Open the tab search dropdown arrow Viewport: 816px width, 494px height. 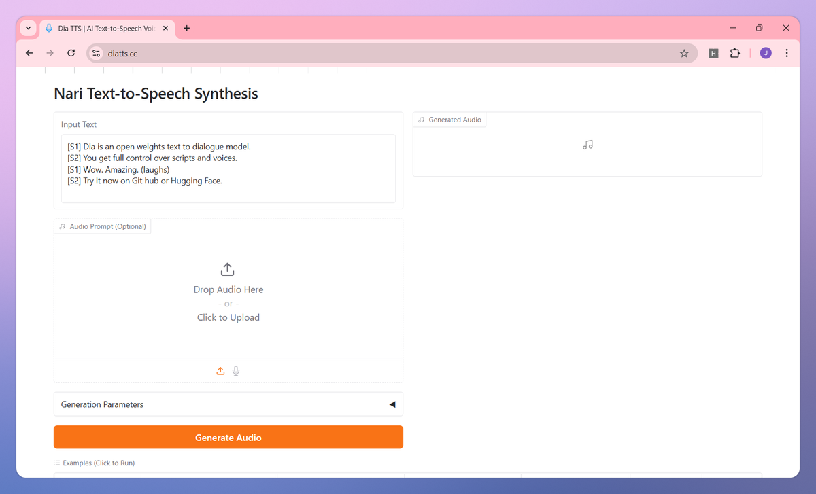click(x=28, y=29)
